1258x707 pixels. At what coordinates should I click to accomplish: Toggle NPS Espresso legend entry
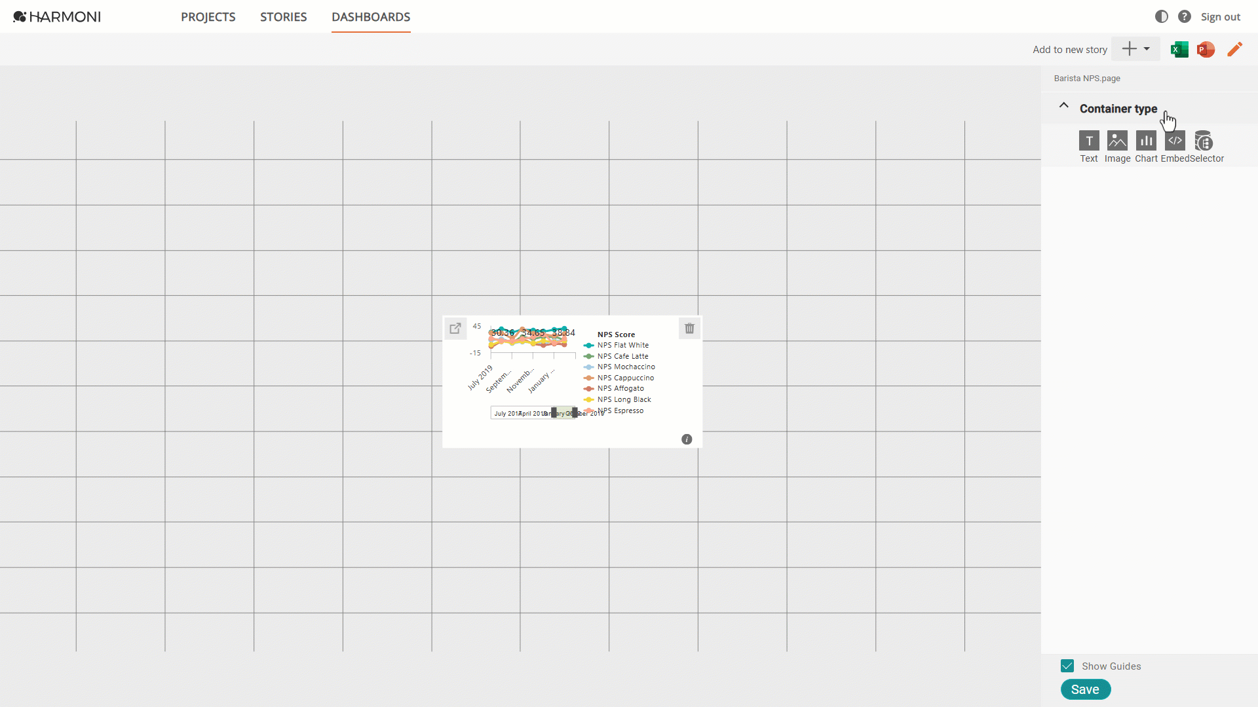[614, 410]
